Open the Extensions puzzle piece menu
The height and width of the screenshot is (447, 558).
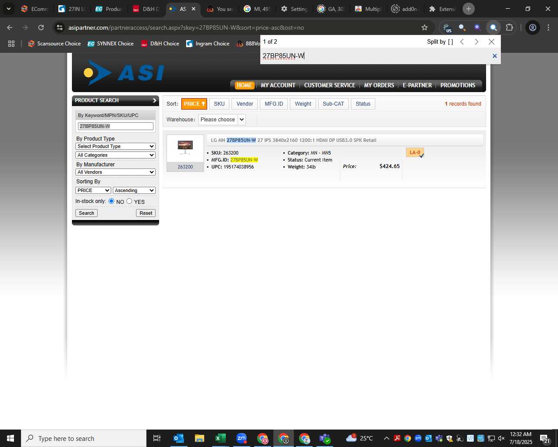pyautogui.click(x=509, y=28)
